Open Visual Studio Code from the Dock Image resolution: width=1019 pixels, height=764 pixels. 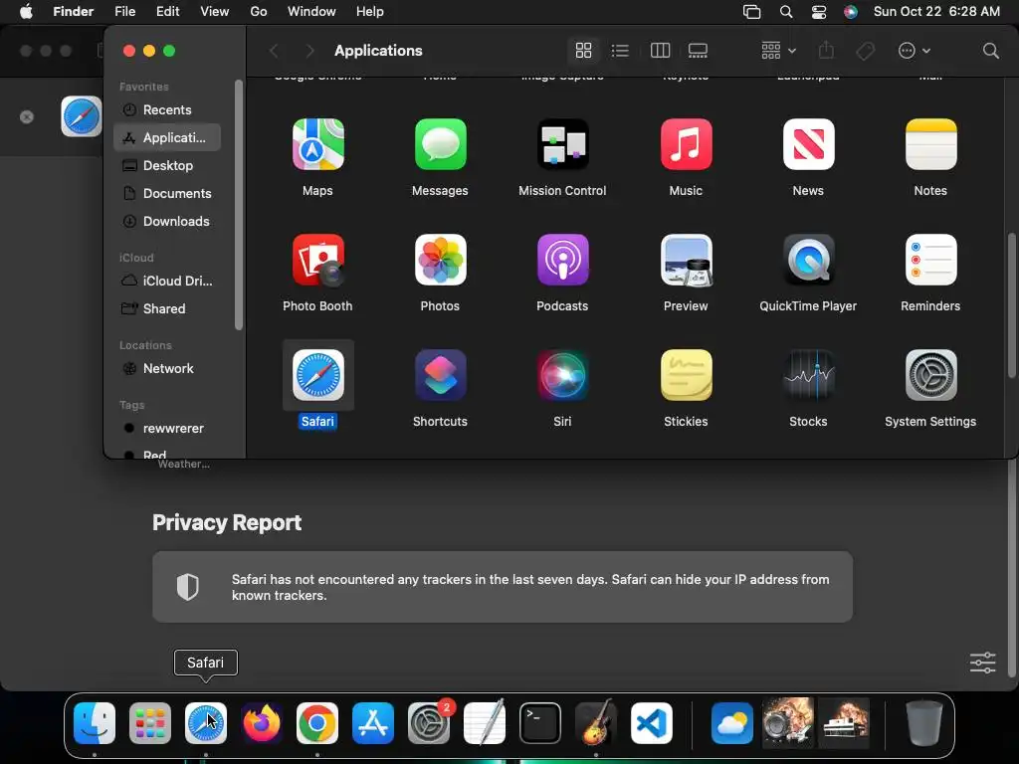pos(652,722)
